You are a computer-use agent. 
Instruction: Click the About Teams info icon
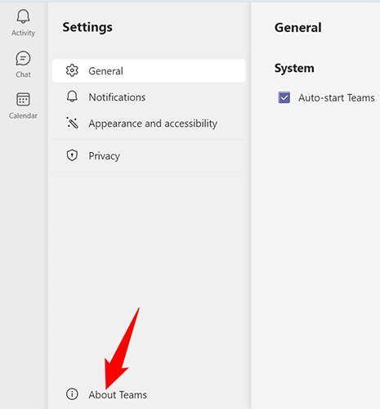pyautogui.click(x=72, y=394)
